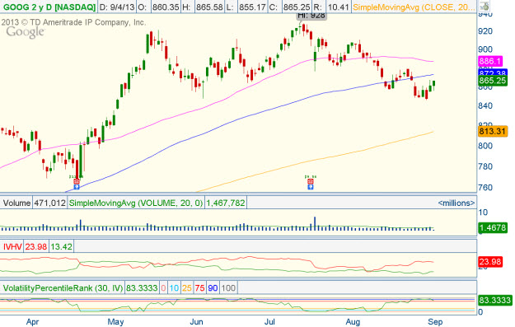Click the green 83.3333 axis tag
This screenshot has width=515, height=327.
click(495, 300)
